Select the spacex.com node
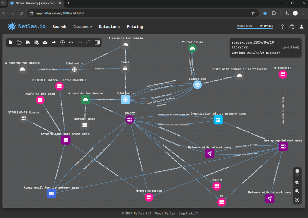This screenshot has width=308, height=218. pos(197,85)
